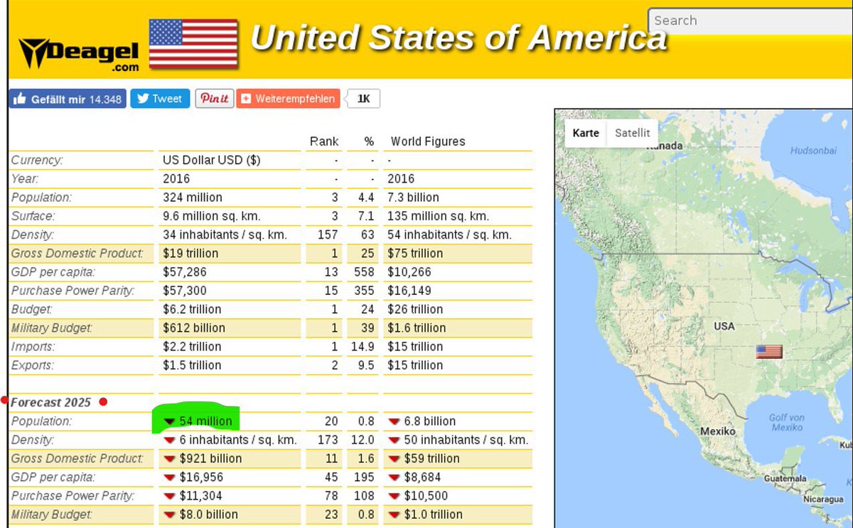853x528 pixels.
Task: Click the $6.2 trillion Budget value
Action: click(192, 309)
